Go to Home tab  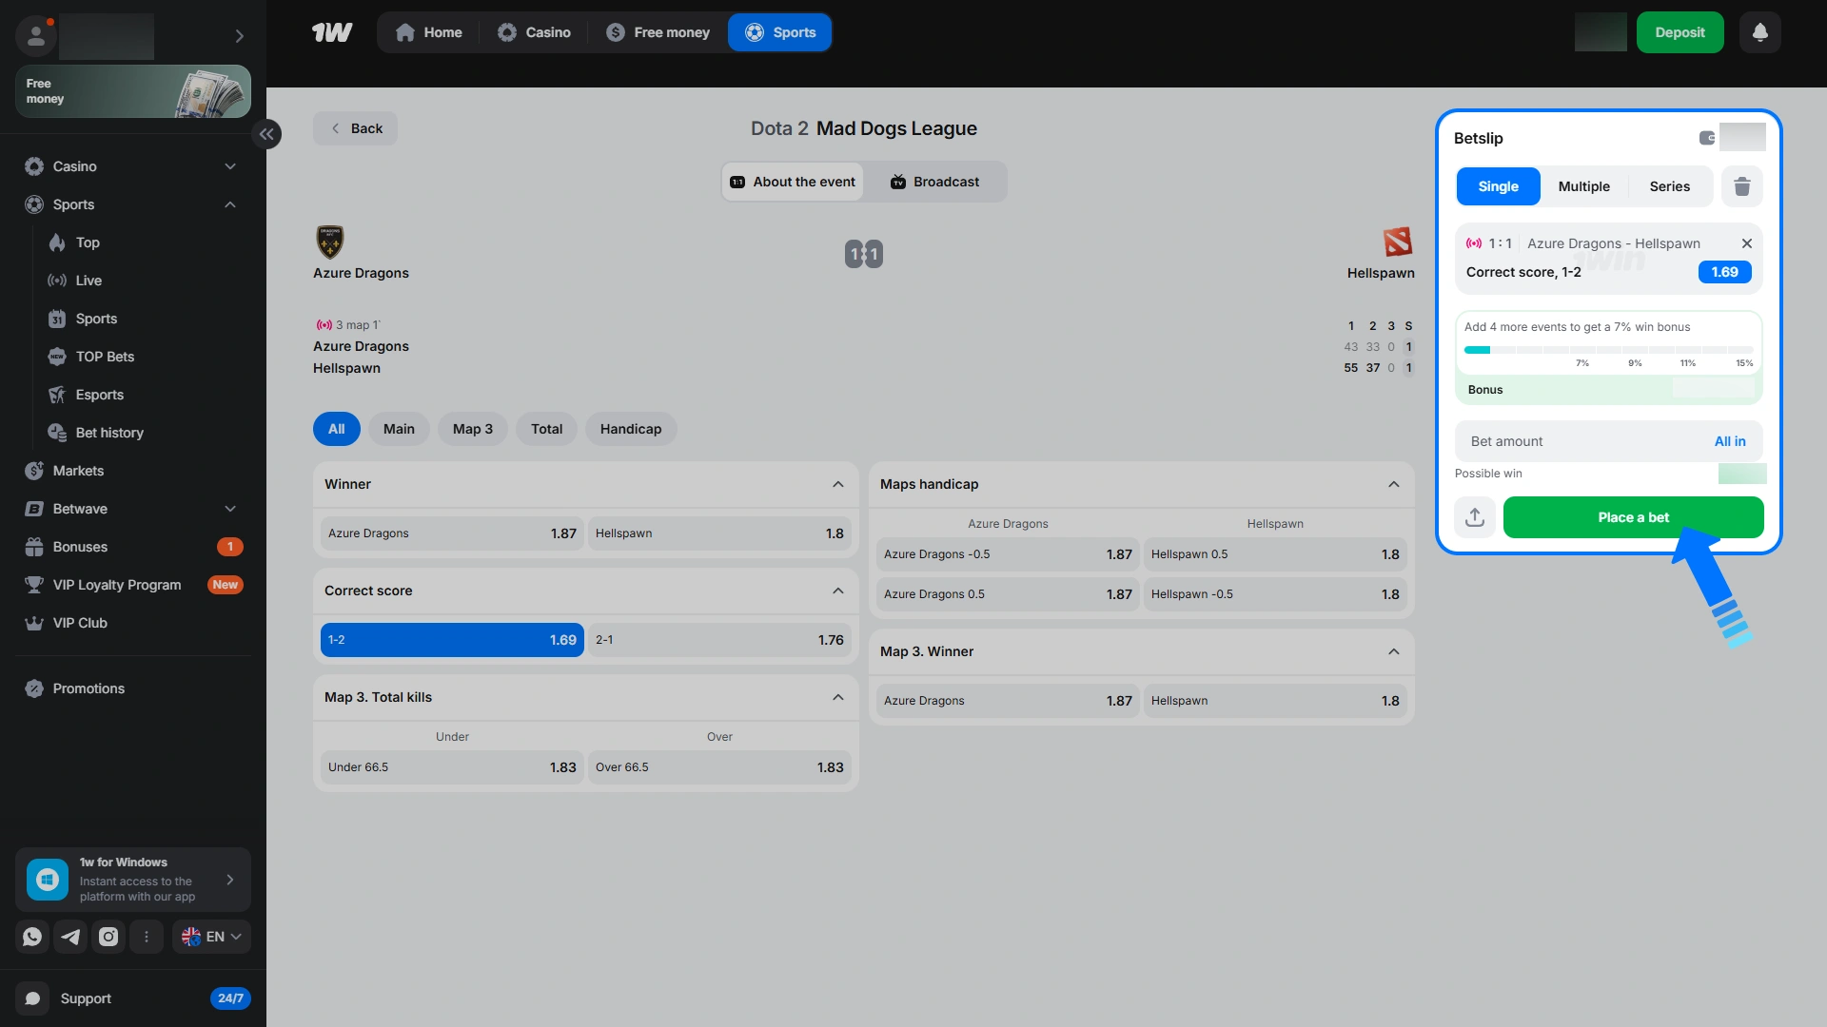[429, 32]
